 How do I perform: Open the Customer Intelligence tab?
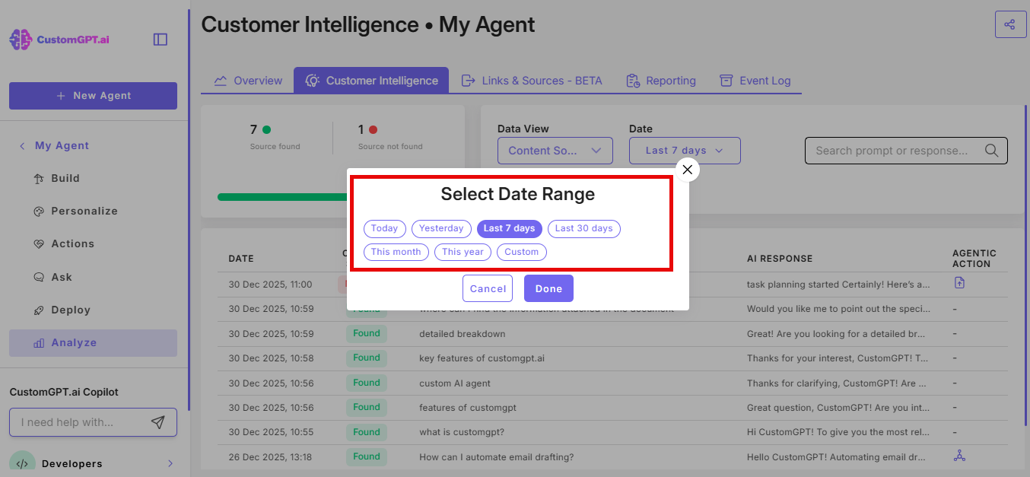click(371, 81)
